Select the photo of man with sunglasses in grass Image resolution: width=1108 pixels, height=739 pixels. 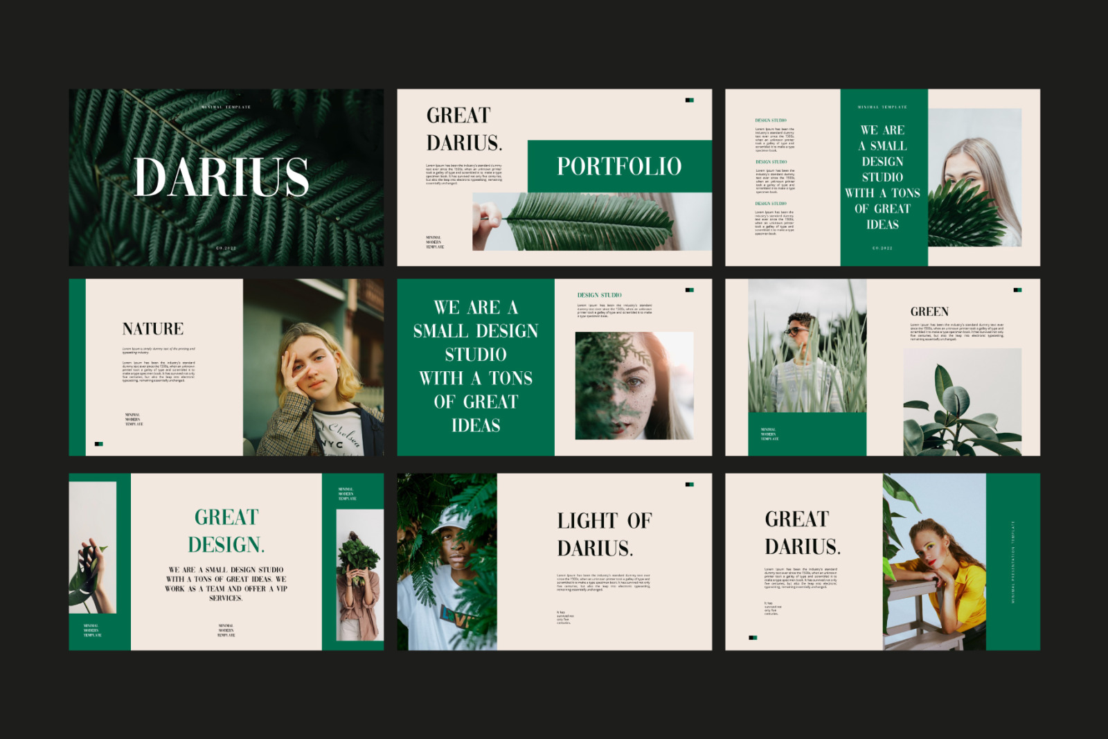807,346
